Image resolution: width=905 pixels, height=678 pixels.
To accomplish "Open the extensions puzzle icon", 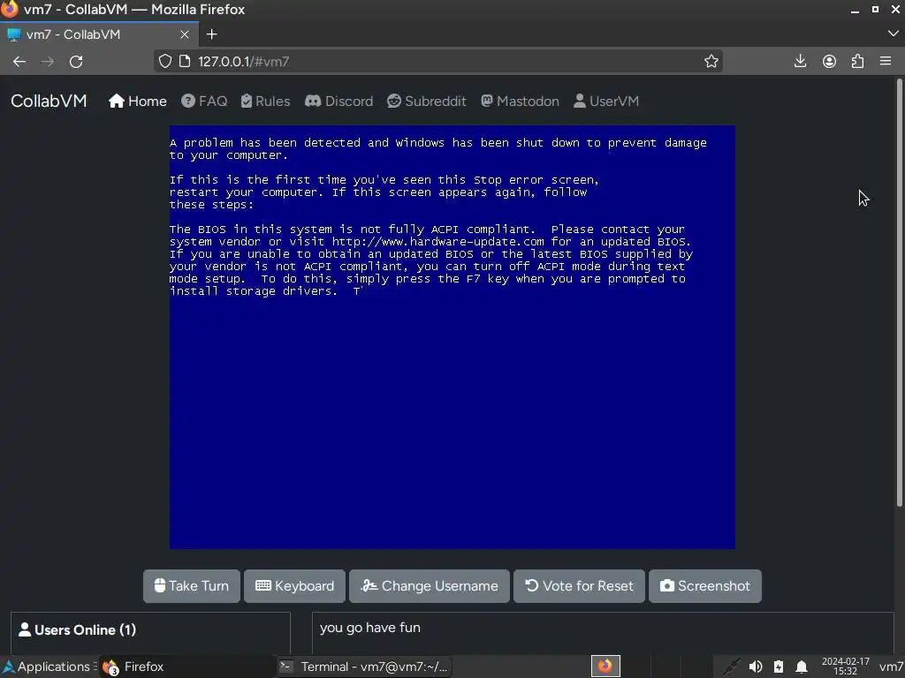I will pos(857,61).
